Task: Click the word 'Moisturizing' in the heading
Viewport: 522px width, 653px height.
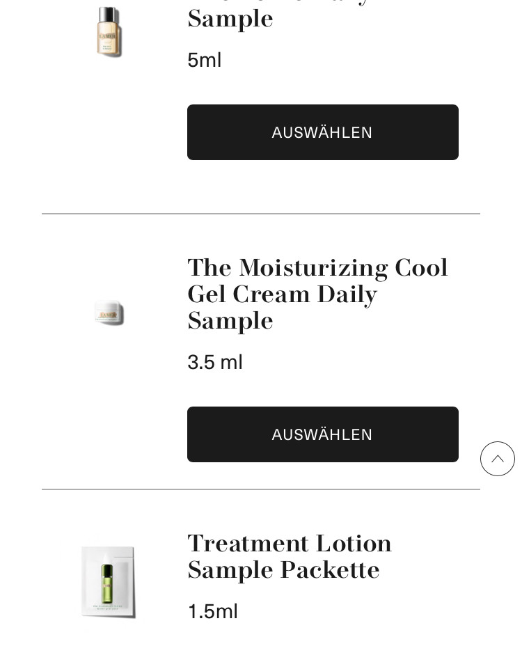Action: pos(313,268)
